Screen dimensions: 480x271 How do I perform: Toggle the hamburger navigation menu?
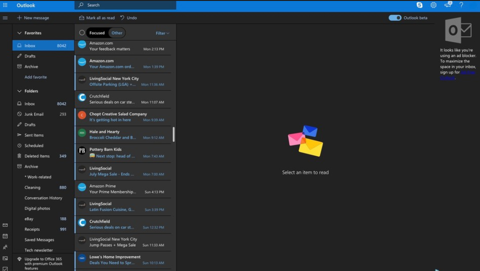click(x=5, y=18)
